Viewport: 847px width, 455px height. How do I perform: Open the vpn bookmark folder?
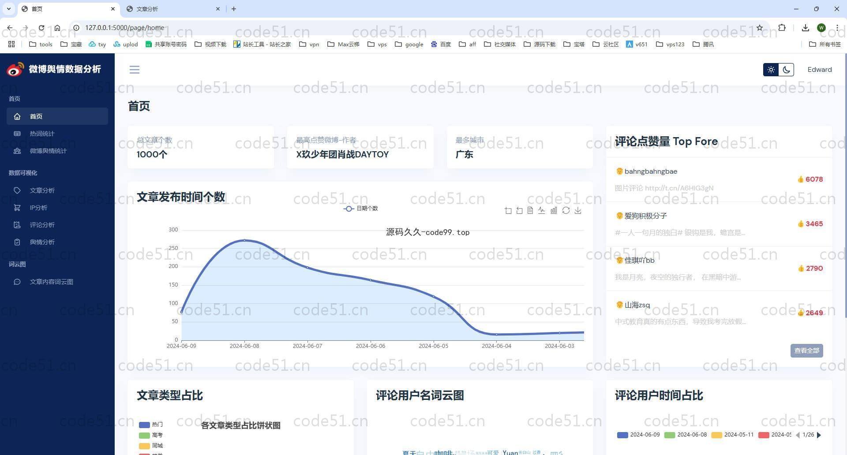coord(309,44)
